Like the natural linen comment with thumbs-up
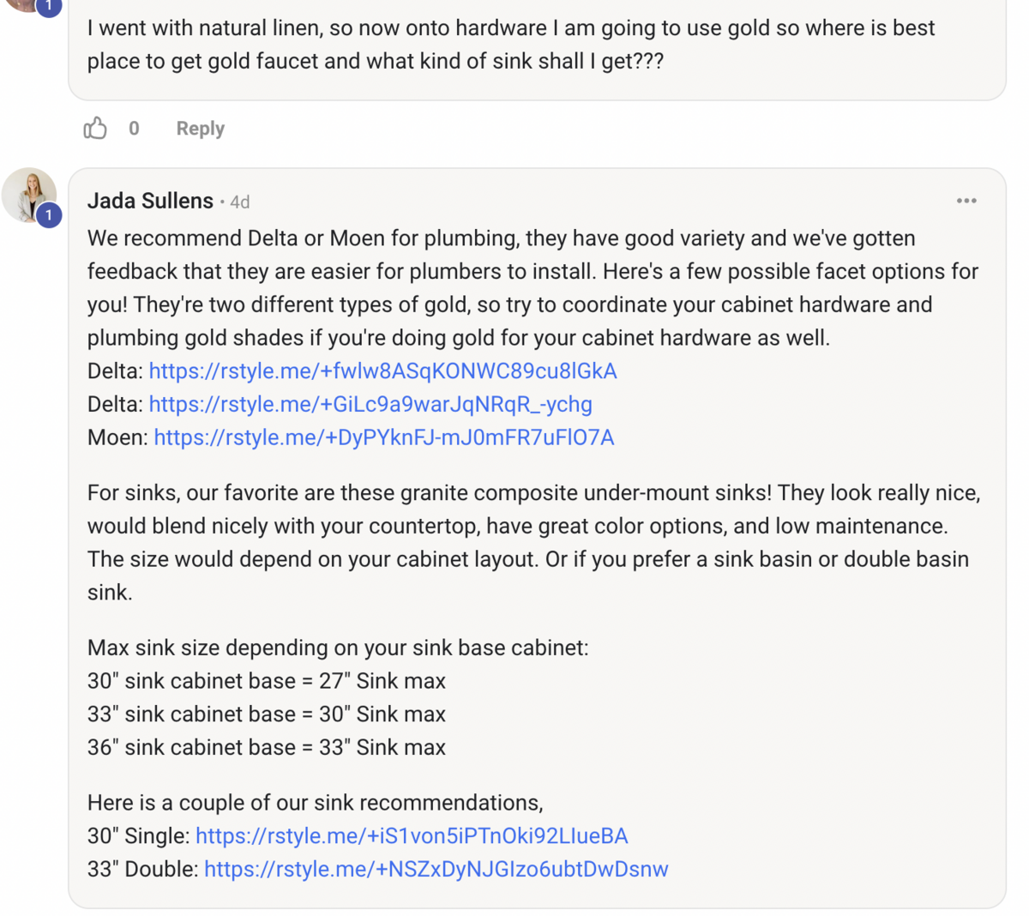 click(95, 129)
